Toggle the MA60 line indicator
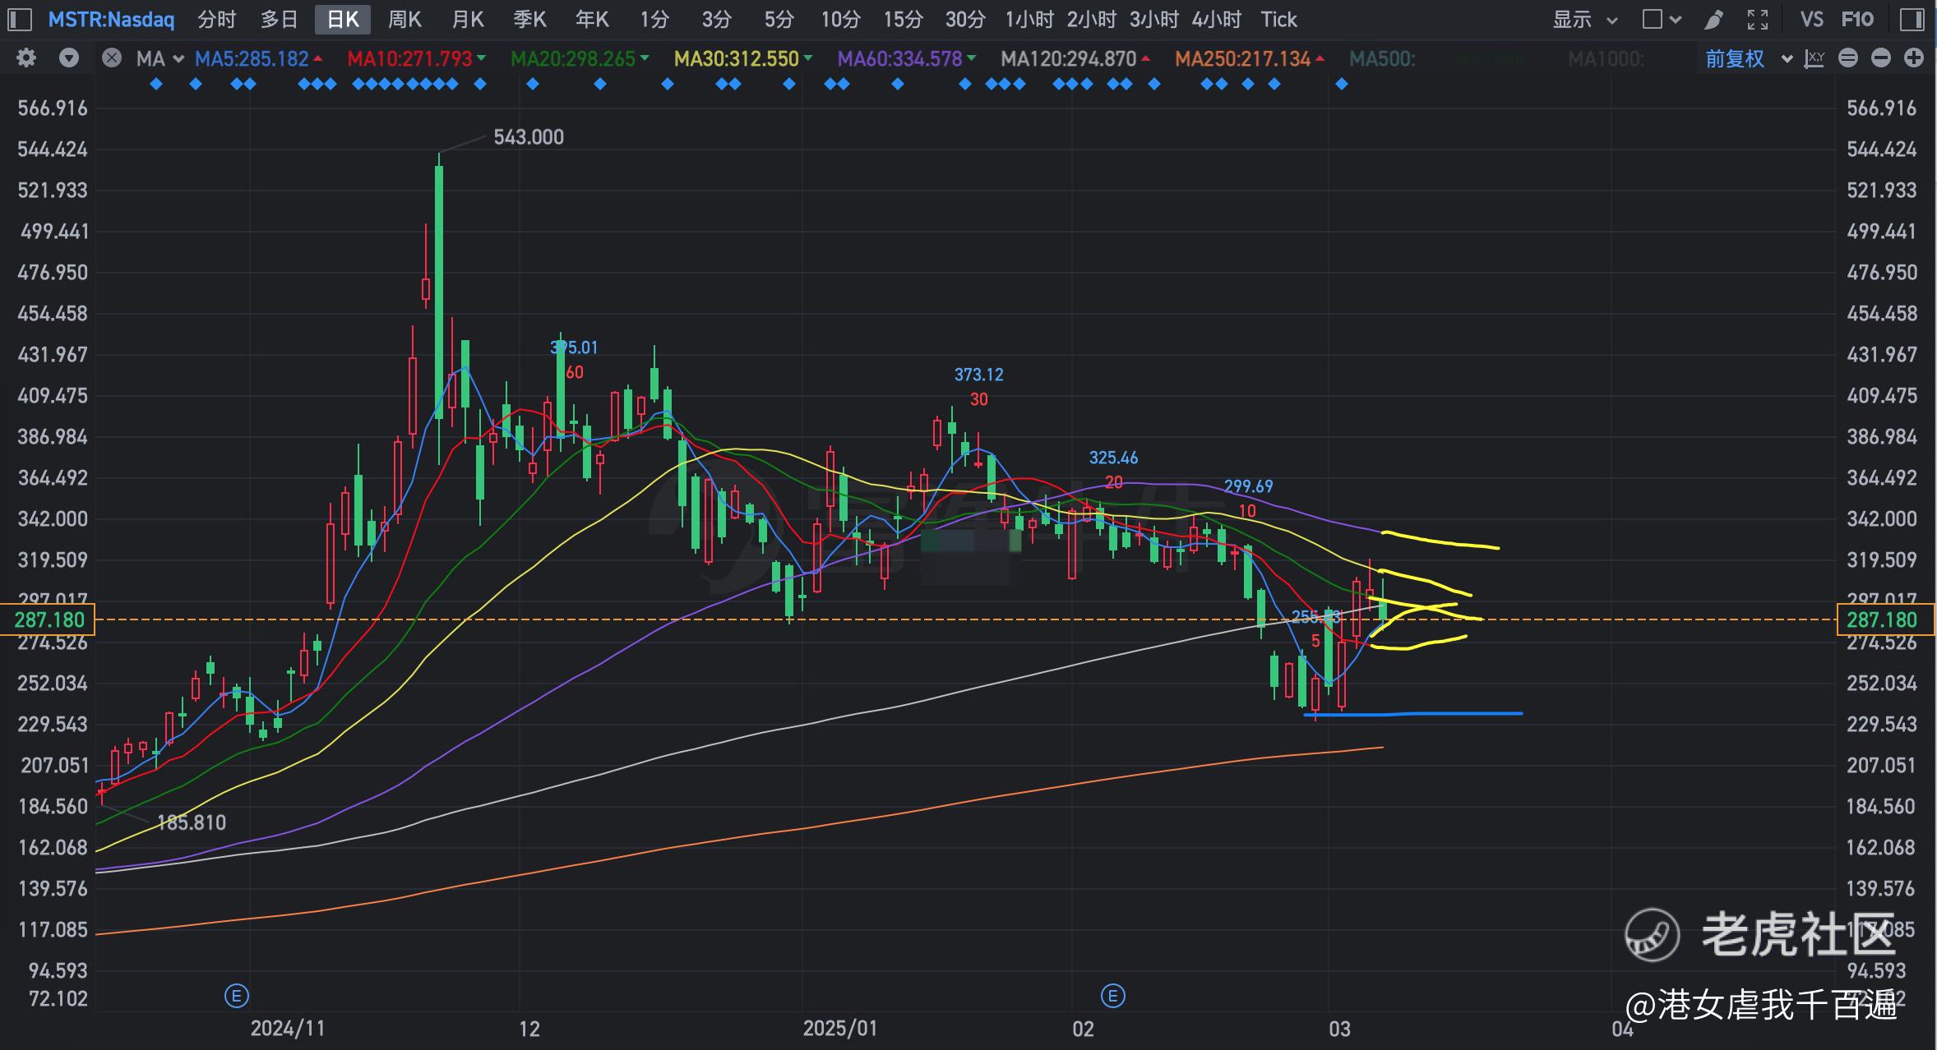The height and width of the screenshot is (1050, 1937). pyautogui.click(x=907, y=58)
